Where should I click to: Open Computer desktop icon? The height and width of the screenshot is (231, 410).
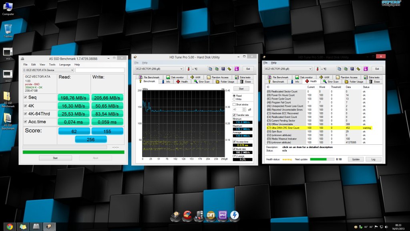[8, 9]
